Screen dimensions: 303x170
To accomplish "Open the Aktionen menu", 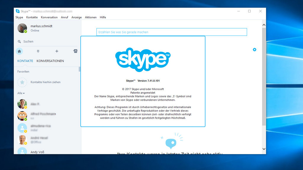I will point(91,17).
